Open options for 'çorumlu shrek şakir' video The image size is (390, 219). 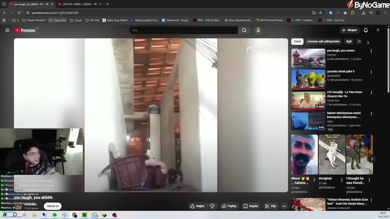pos(371,72)
